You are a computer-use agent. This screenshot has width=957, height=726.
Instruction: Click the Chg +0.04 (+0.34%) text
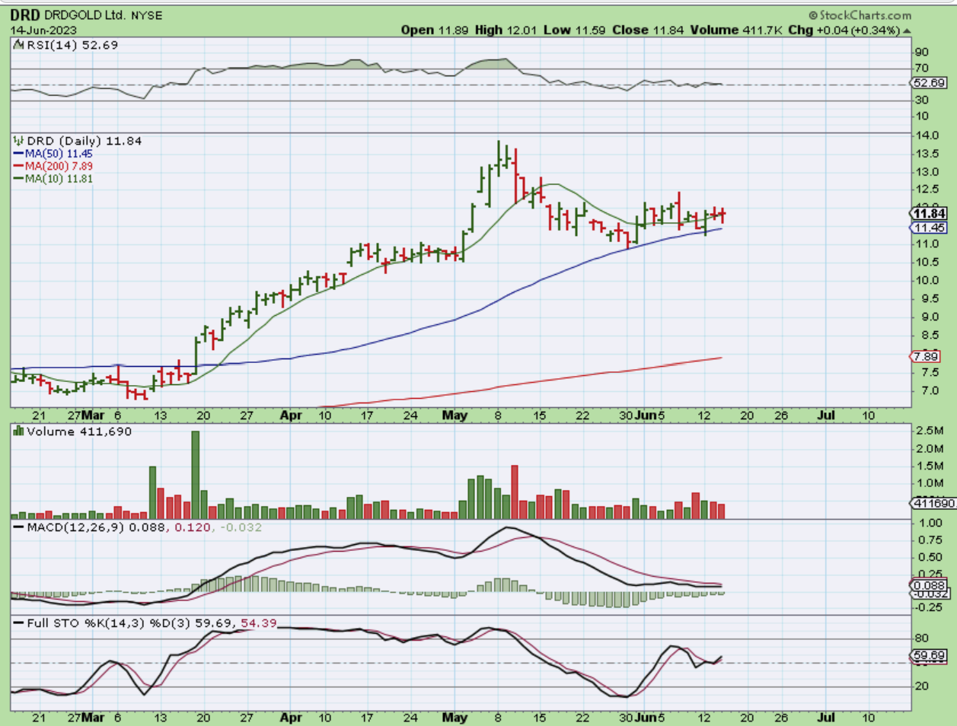coord(844,30)
